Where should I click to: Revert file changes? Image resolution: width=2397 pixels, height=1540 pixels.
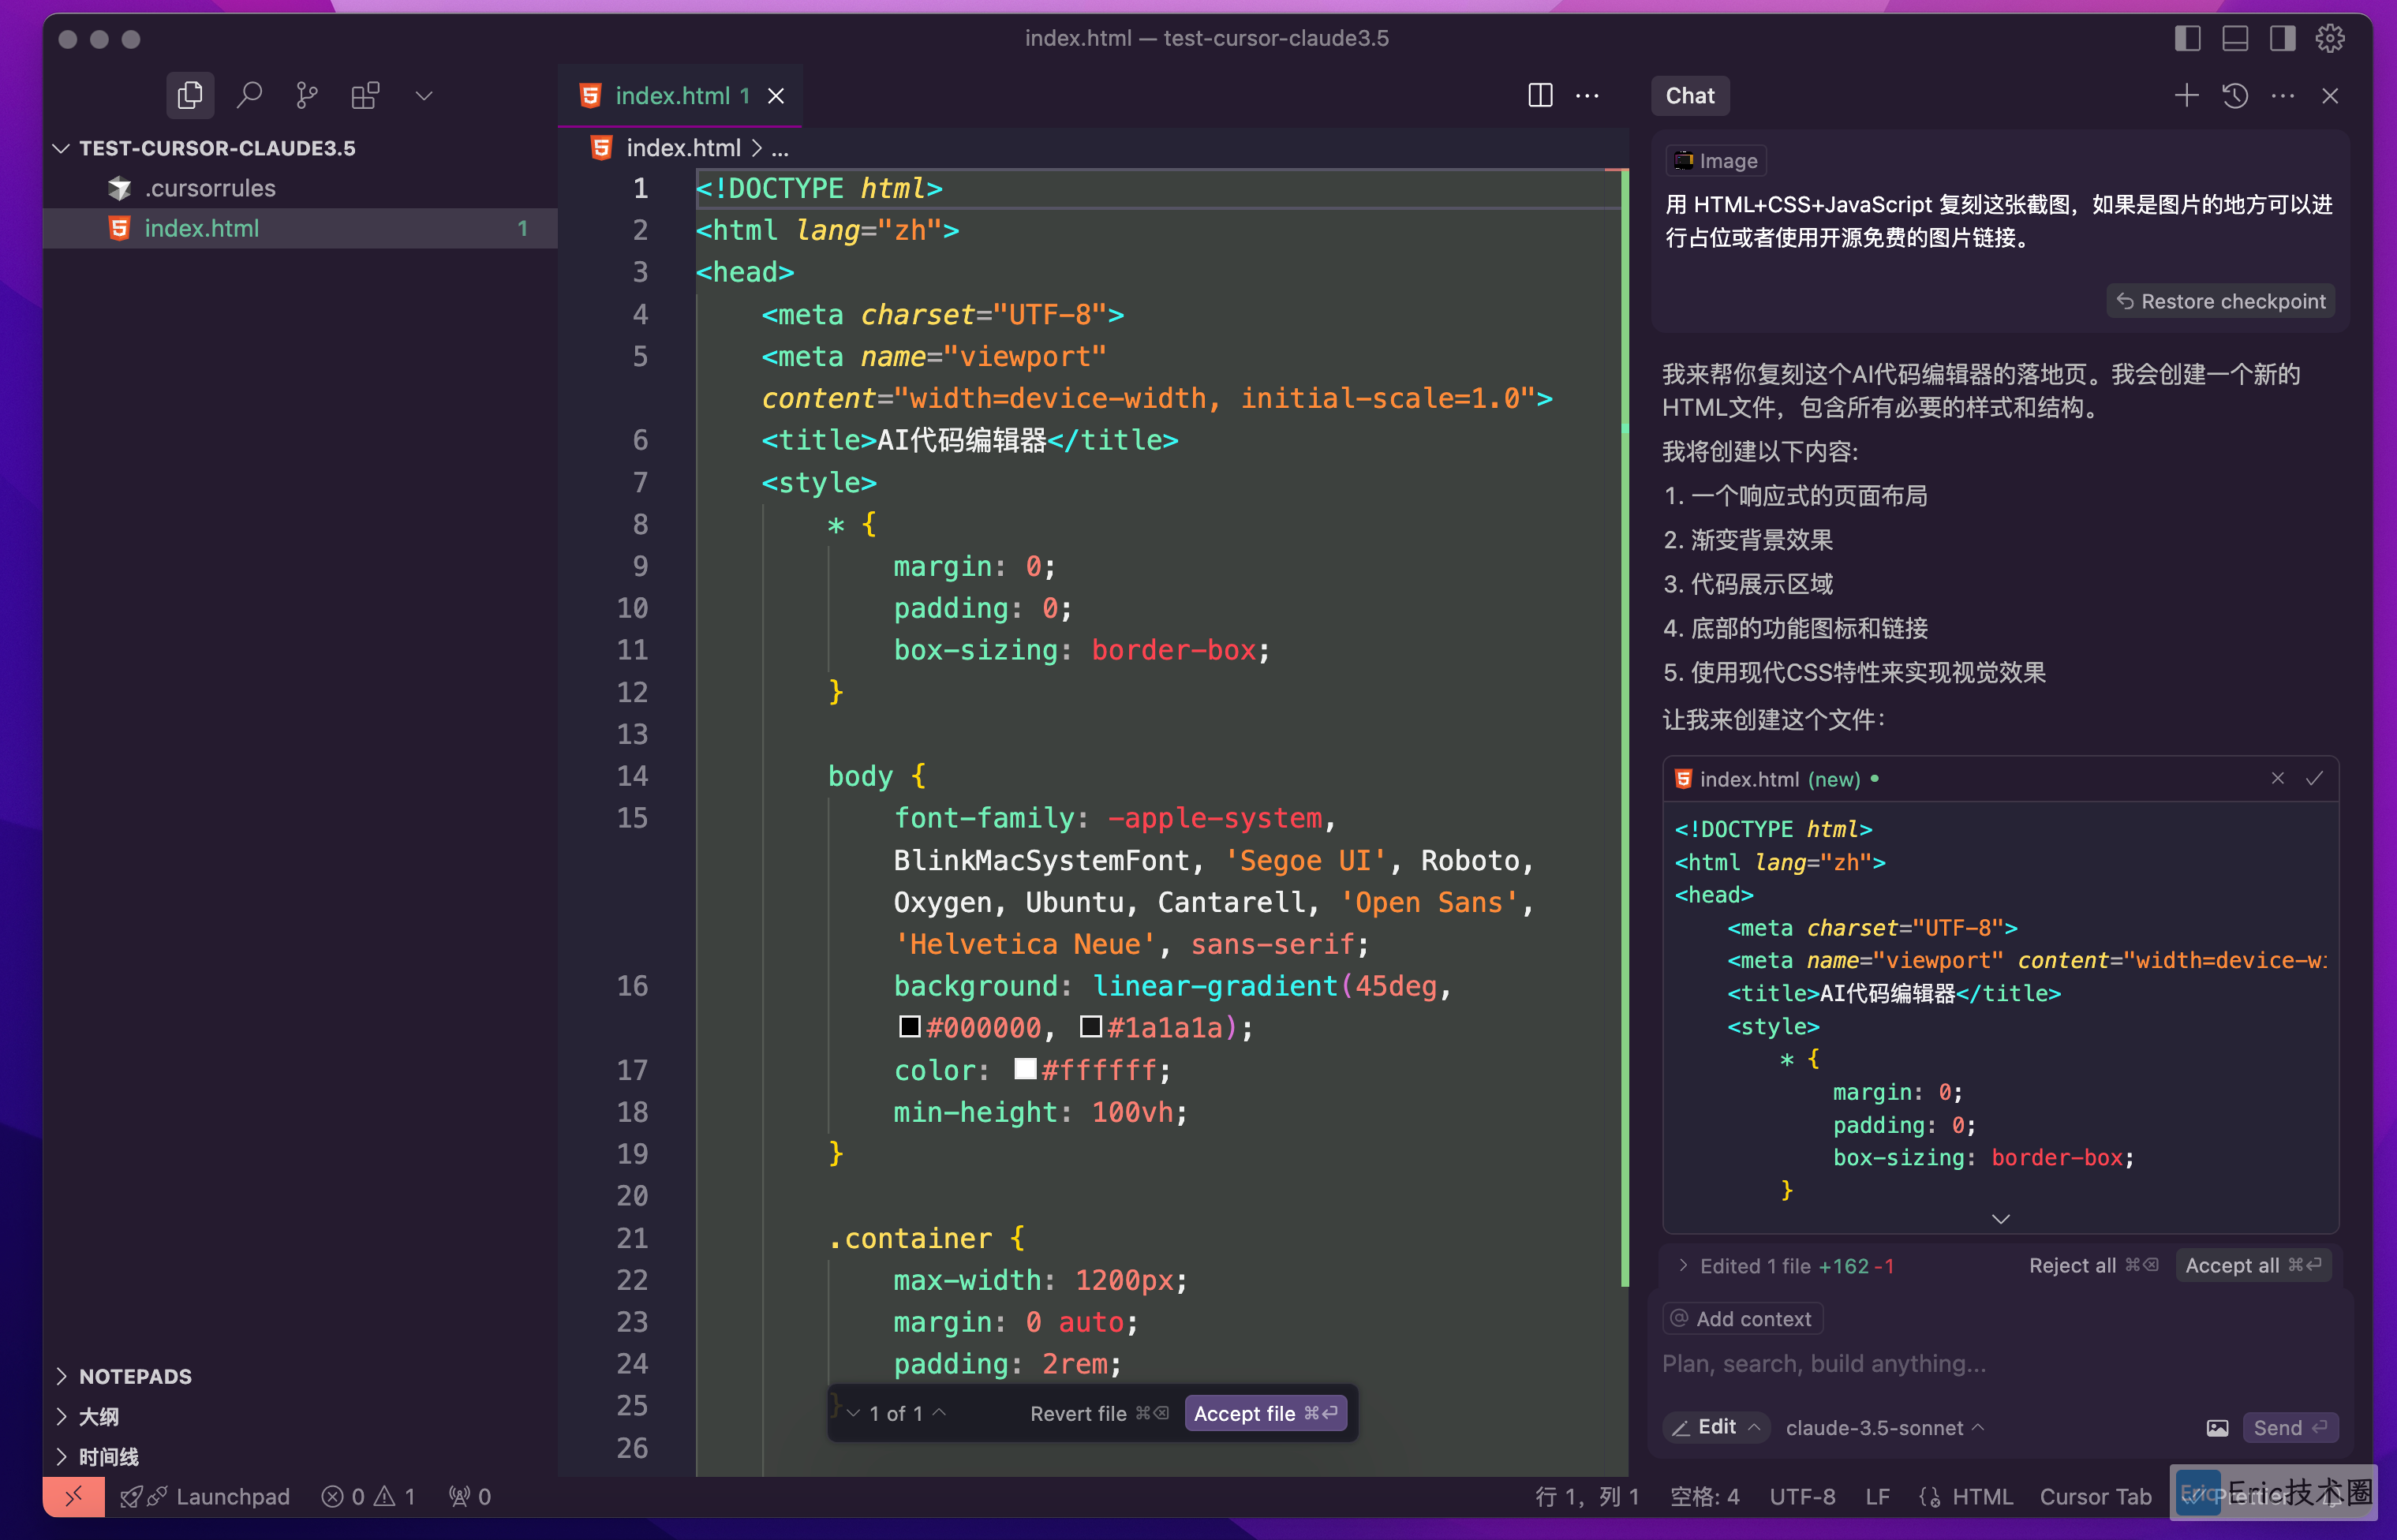point(1098,1413)
